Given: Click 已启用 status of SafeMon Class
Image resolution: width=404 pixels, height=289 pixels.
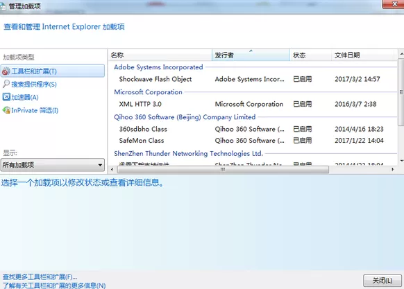Looking at the screenshot, I should (x=302, y=140).
